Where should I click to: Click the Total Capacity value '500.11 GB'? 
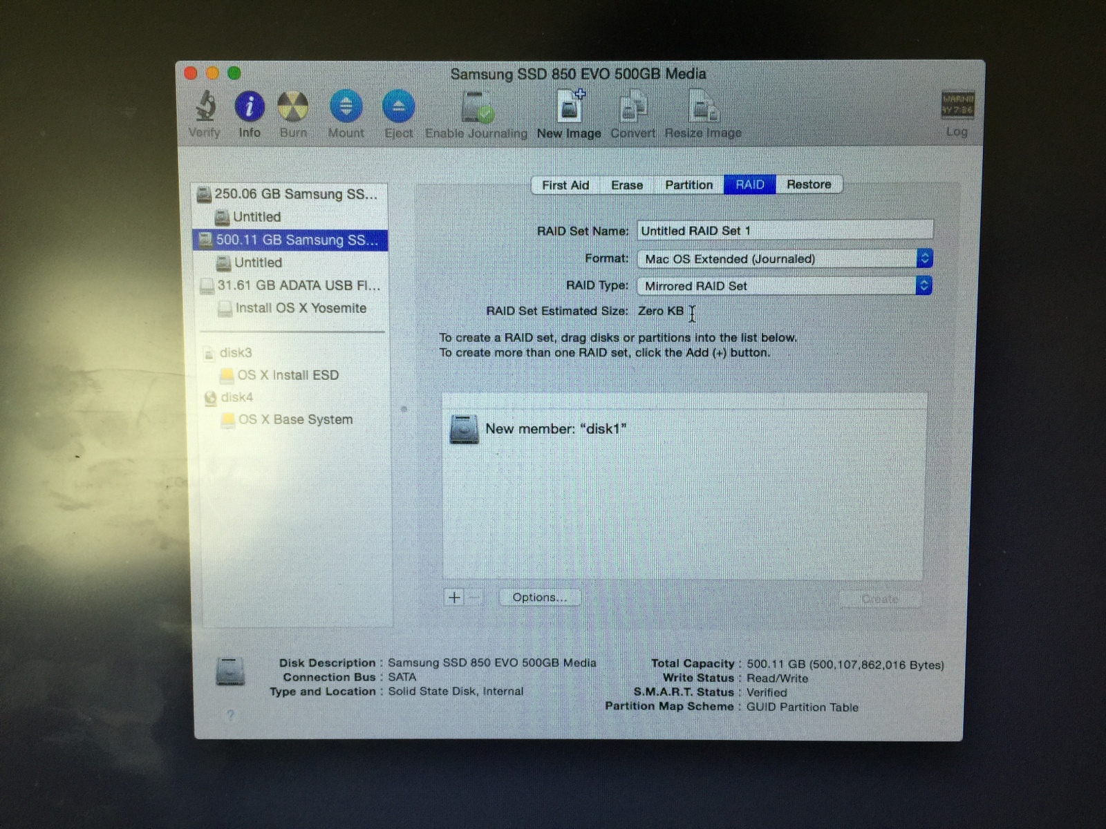pyautogui.click(x=776, y=665)
